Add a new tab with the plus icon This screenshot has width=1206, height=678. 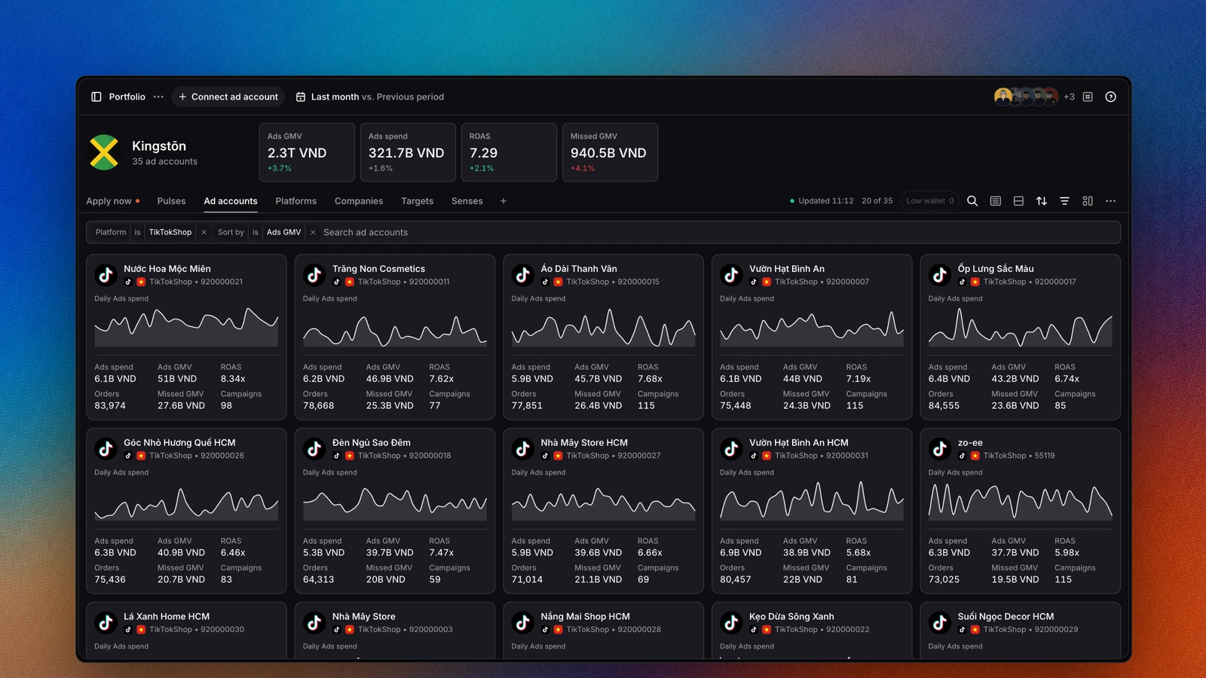coord(504,201)
